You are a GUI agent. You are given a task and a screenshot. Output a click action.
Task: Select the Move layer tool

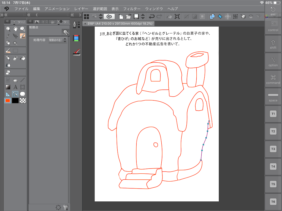[x=15, y=36]
